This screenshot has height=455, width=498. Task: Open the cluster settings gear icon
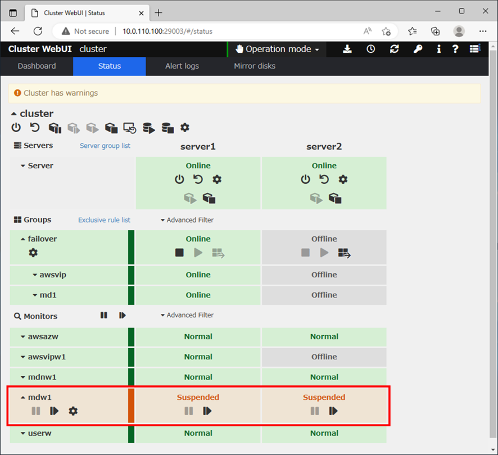185,128
